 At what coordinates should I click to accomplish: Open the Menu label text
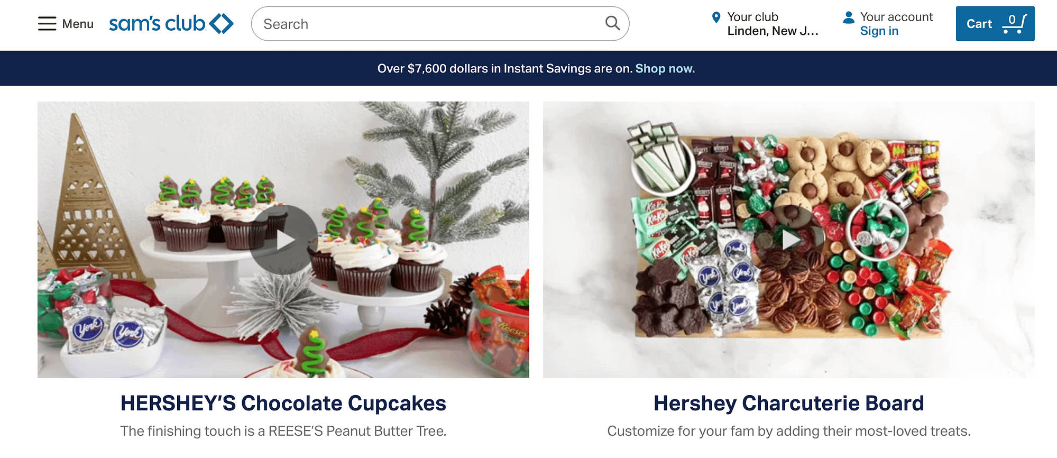click(78, 24)
